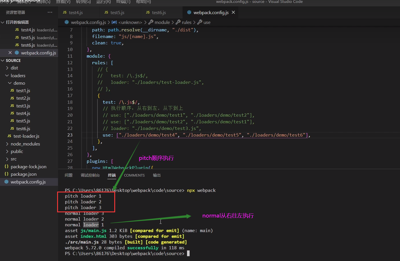Click JS icon of test3.js in tree
The image size is (400, 261).
click(12, 106)
